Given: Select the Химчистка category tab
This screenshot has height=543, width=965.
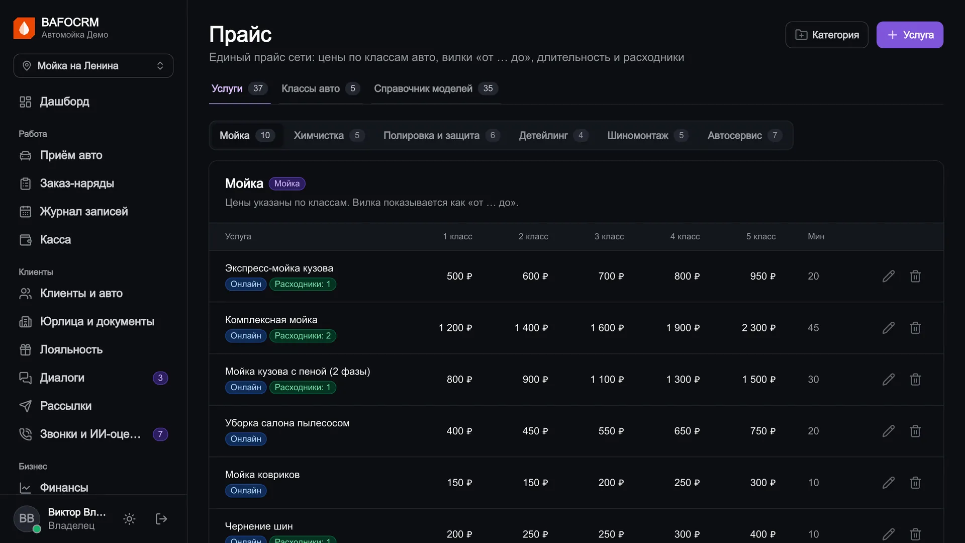Looking at the screenshot, I should point(329,135).
